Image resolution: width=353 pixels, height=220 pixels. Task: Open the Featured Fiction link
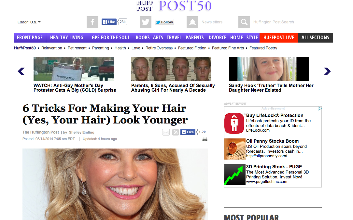192,48
